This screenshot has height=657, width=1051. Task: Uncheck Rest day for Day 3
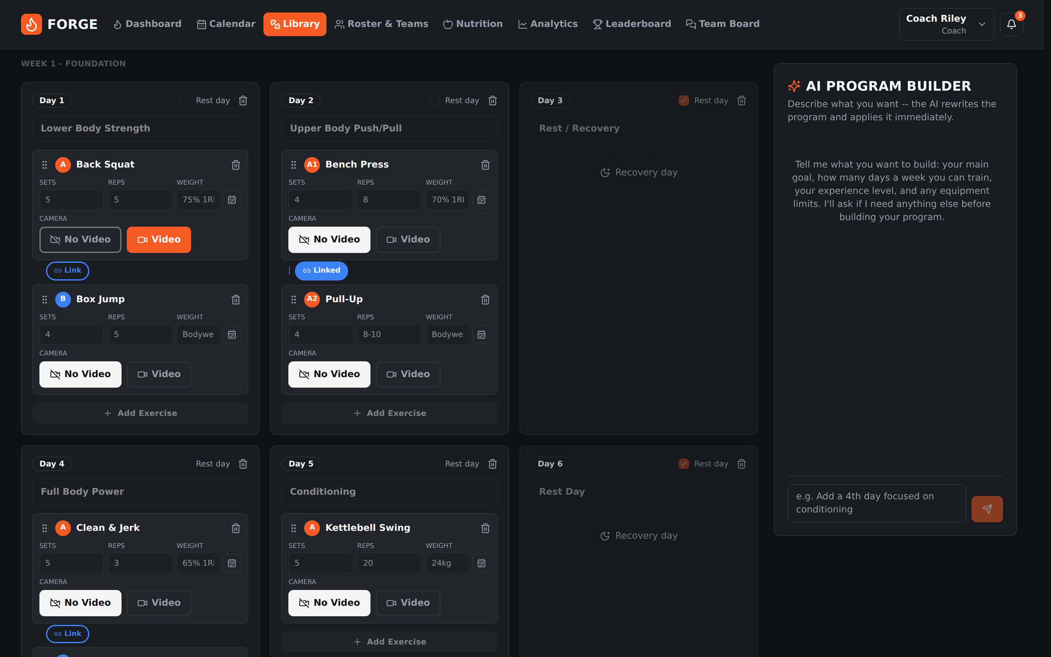pos(683,101)
